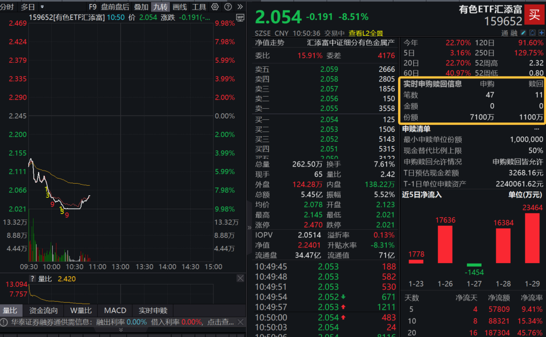Enable 盘前盘后 pre/post market view
546x337 pixels.
pyautogui.click(x=116, y=7)
